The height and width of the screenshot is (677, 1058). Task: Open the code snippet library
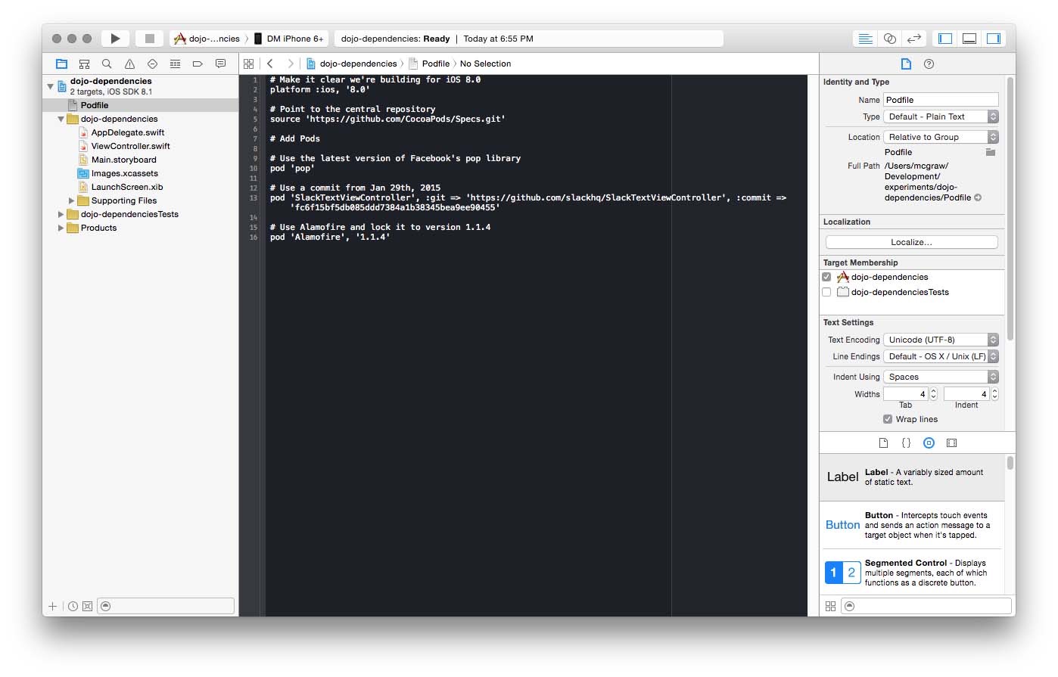click(906, 443)
